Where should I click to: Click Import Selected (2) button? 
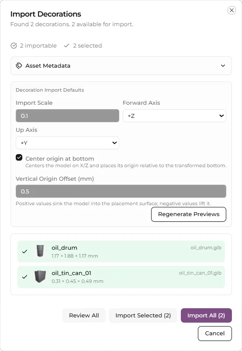[143, 315]
